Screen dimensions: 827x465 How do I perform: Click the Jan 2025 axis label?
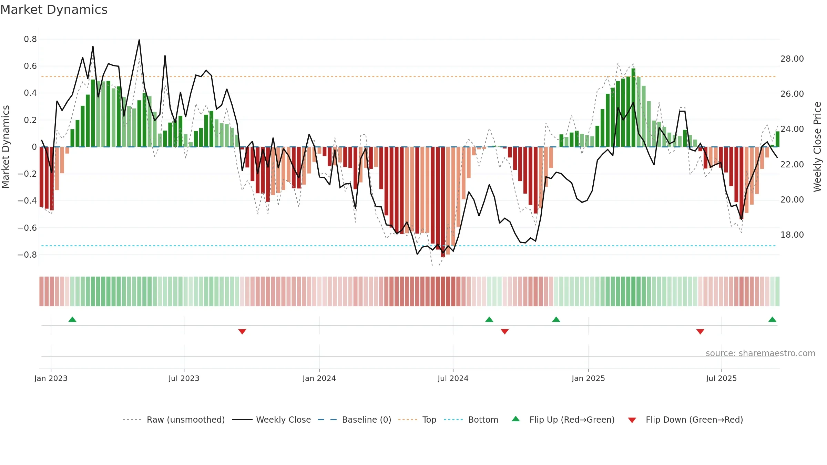(589, 378)
